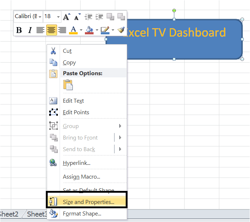Click the Align Text Right icon
Image resolution: width=250 pixels, height=222 pixels.
(62, 30)
